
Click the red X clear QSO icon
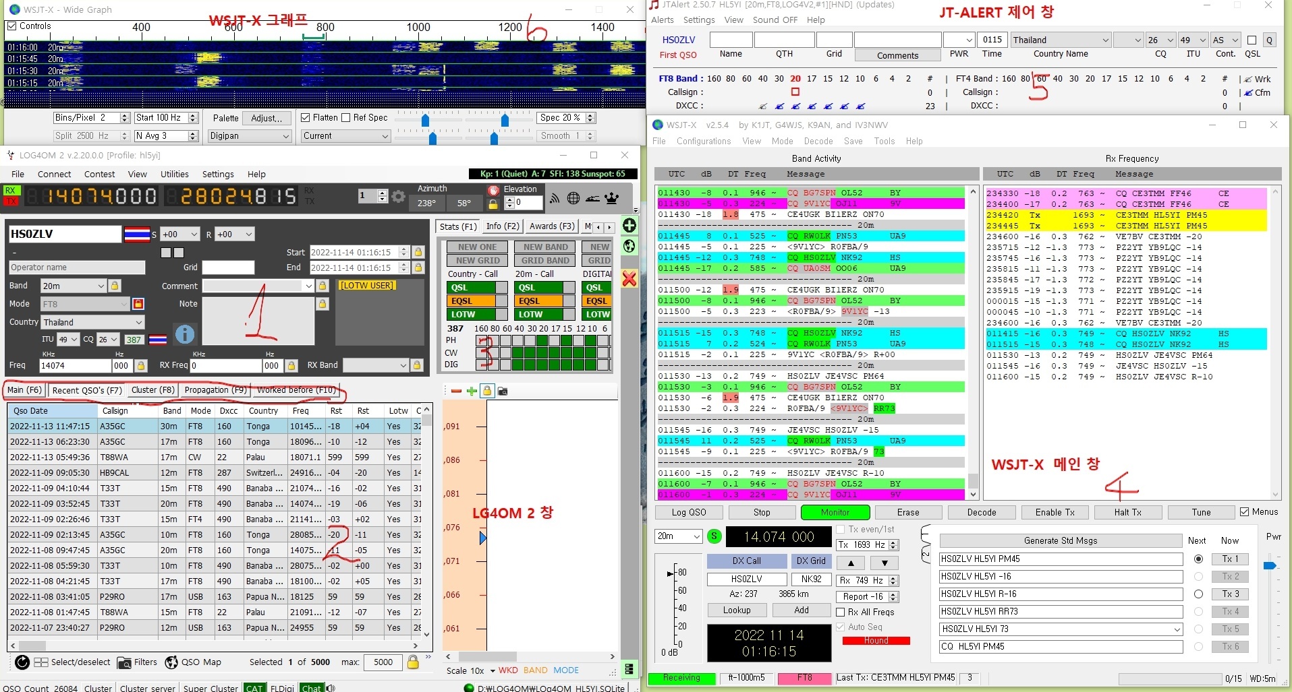pyautogui.click(x=629, y=278)
